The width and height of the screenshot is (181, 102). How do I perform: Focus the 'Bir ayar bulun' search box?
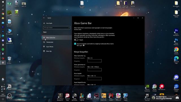(57, 28)
